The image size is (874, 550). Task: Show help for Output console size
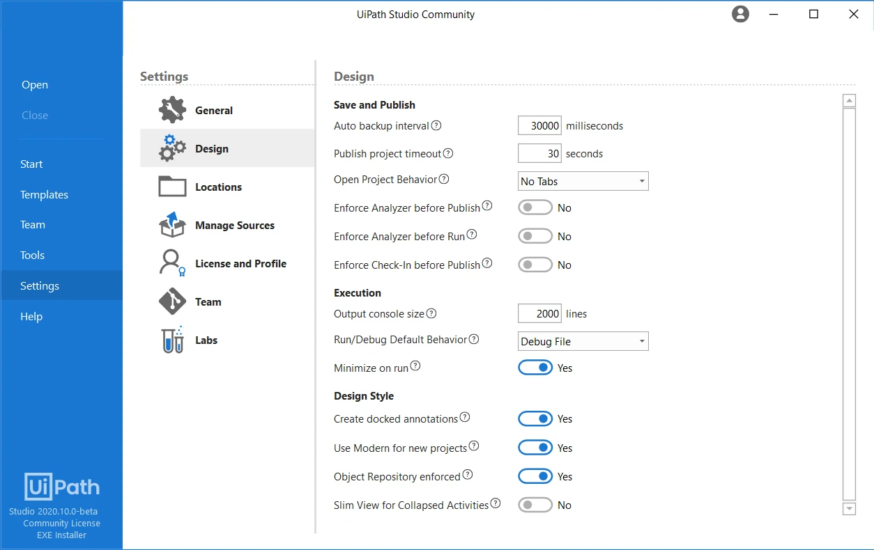431,313
